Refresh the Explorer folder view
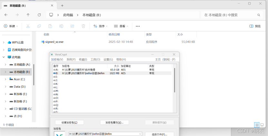This screenshot has height=136, width=268. point(39,15)
